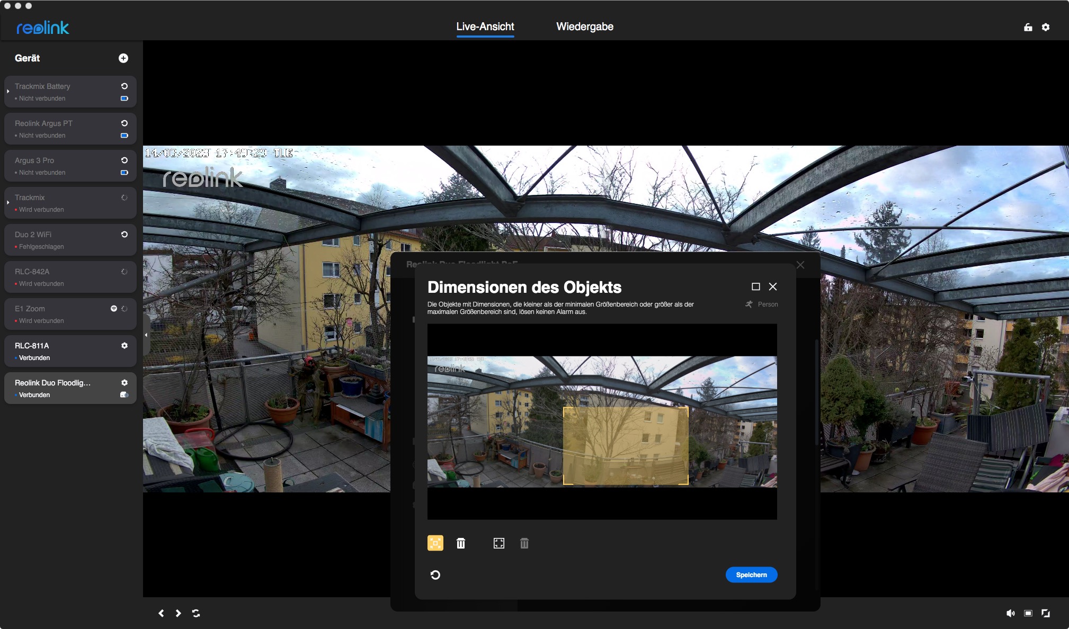Click Speichern to save dimensions
Viewport: 1069px width, 629px height.
tap(751, 574)
